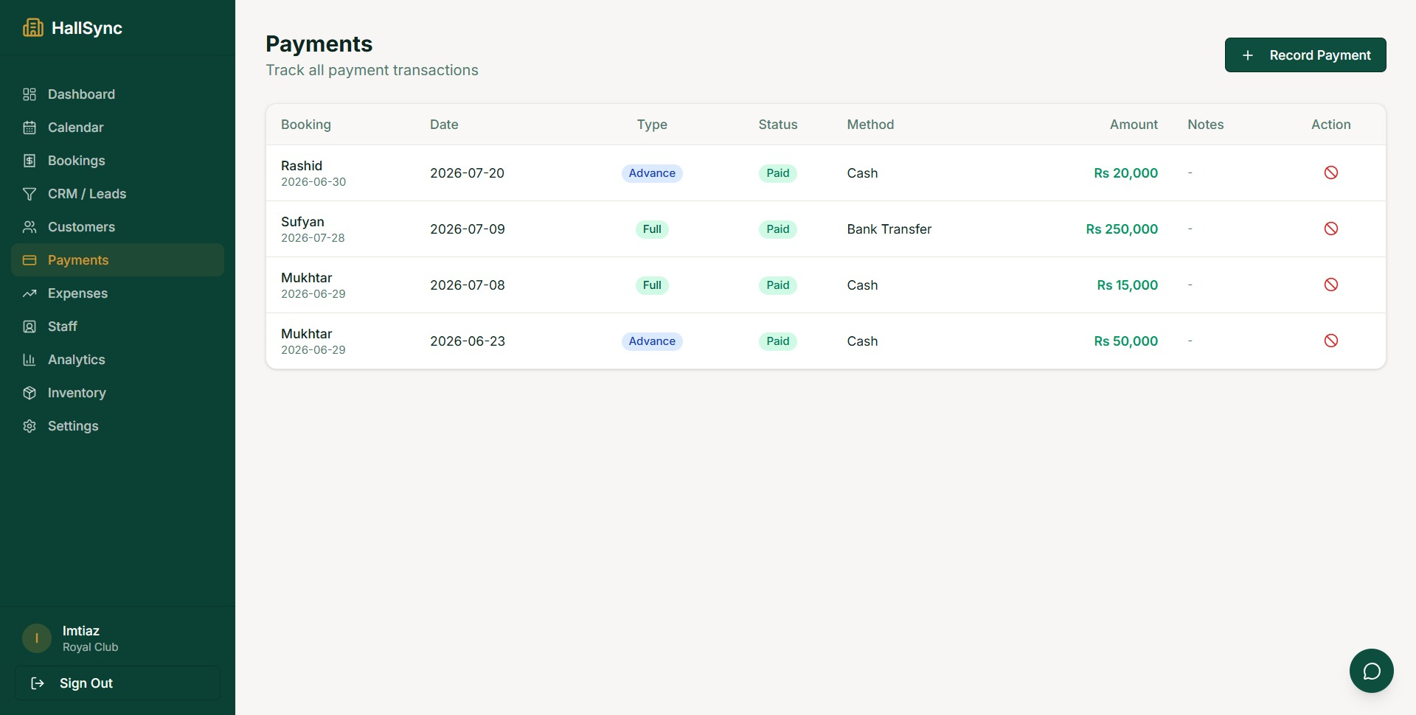Click the HallSync brand name
This screenshot has width=1416, height=715.
[x=87, y=28]
